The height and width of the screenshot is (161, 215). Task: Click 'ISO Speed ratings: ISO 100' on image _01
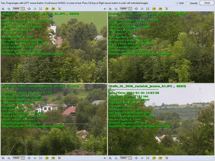tap(21, 40)
